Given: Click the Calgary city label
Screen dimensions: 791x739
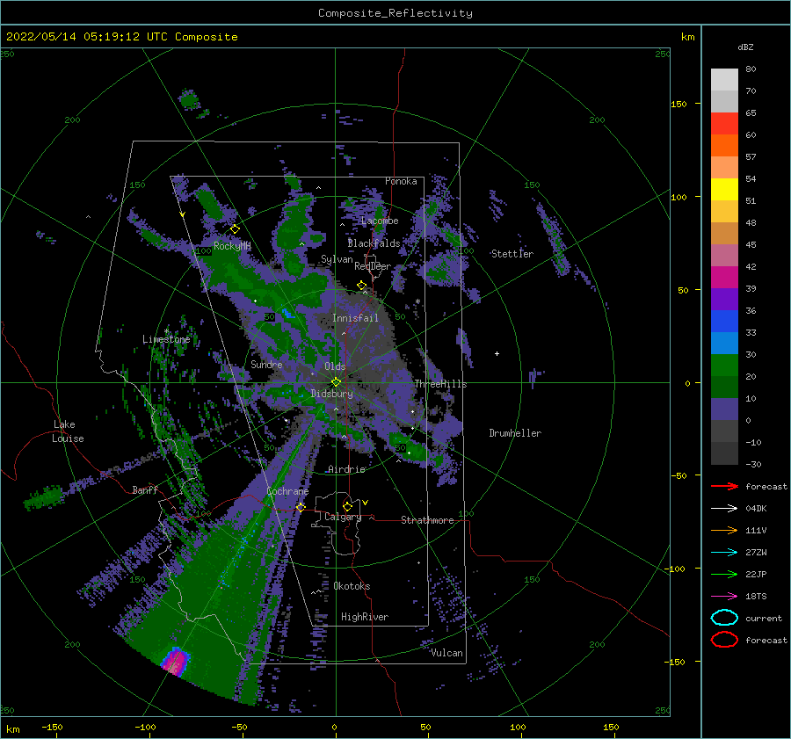Looking at the screenshot, I should (343, 517).
